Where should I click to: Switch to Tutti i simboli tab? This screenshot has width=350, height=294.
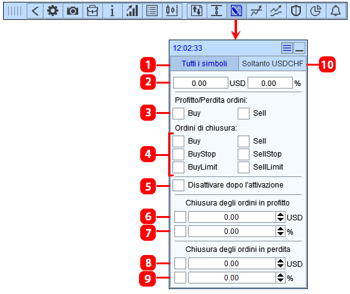[204, 64]
